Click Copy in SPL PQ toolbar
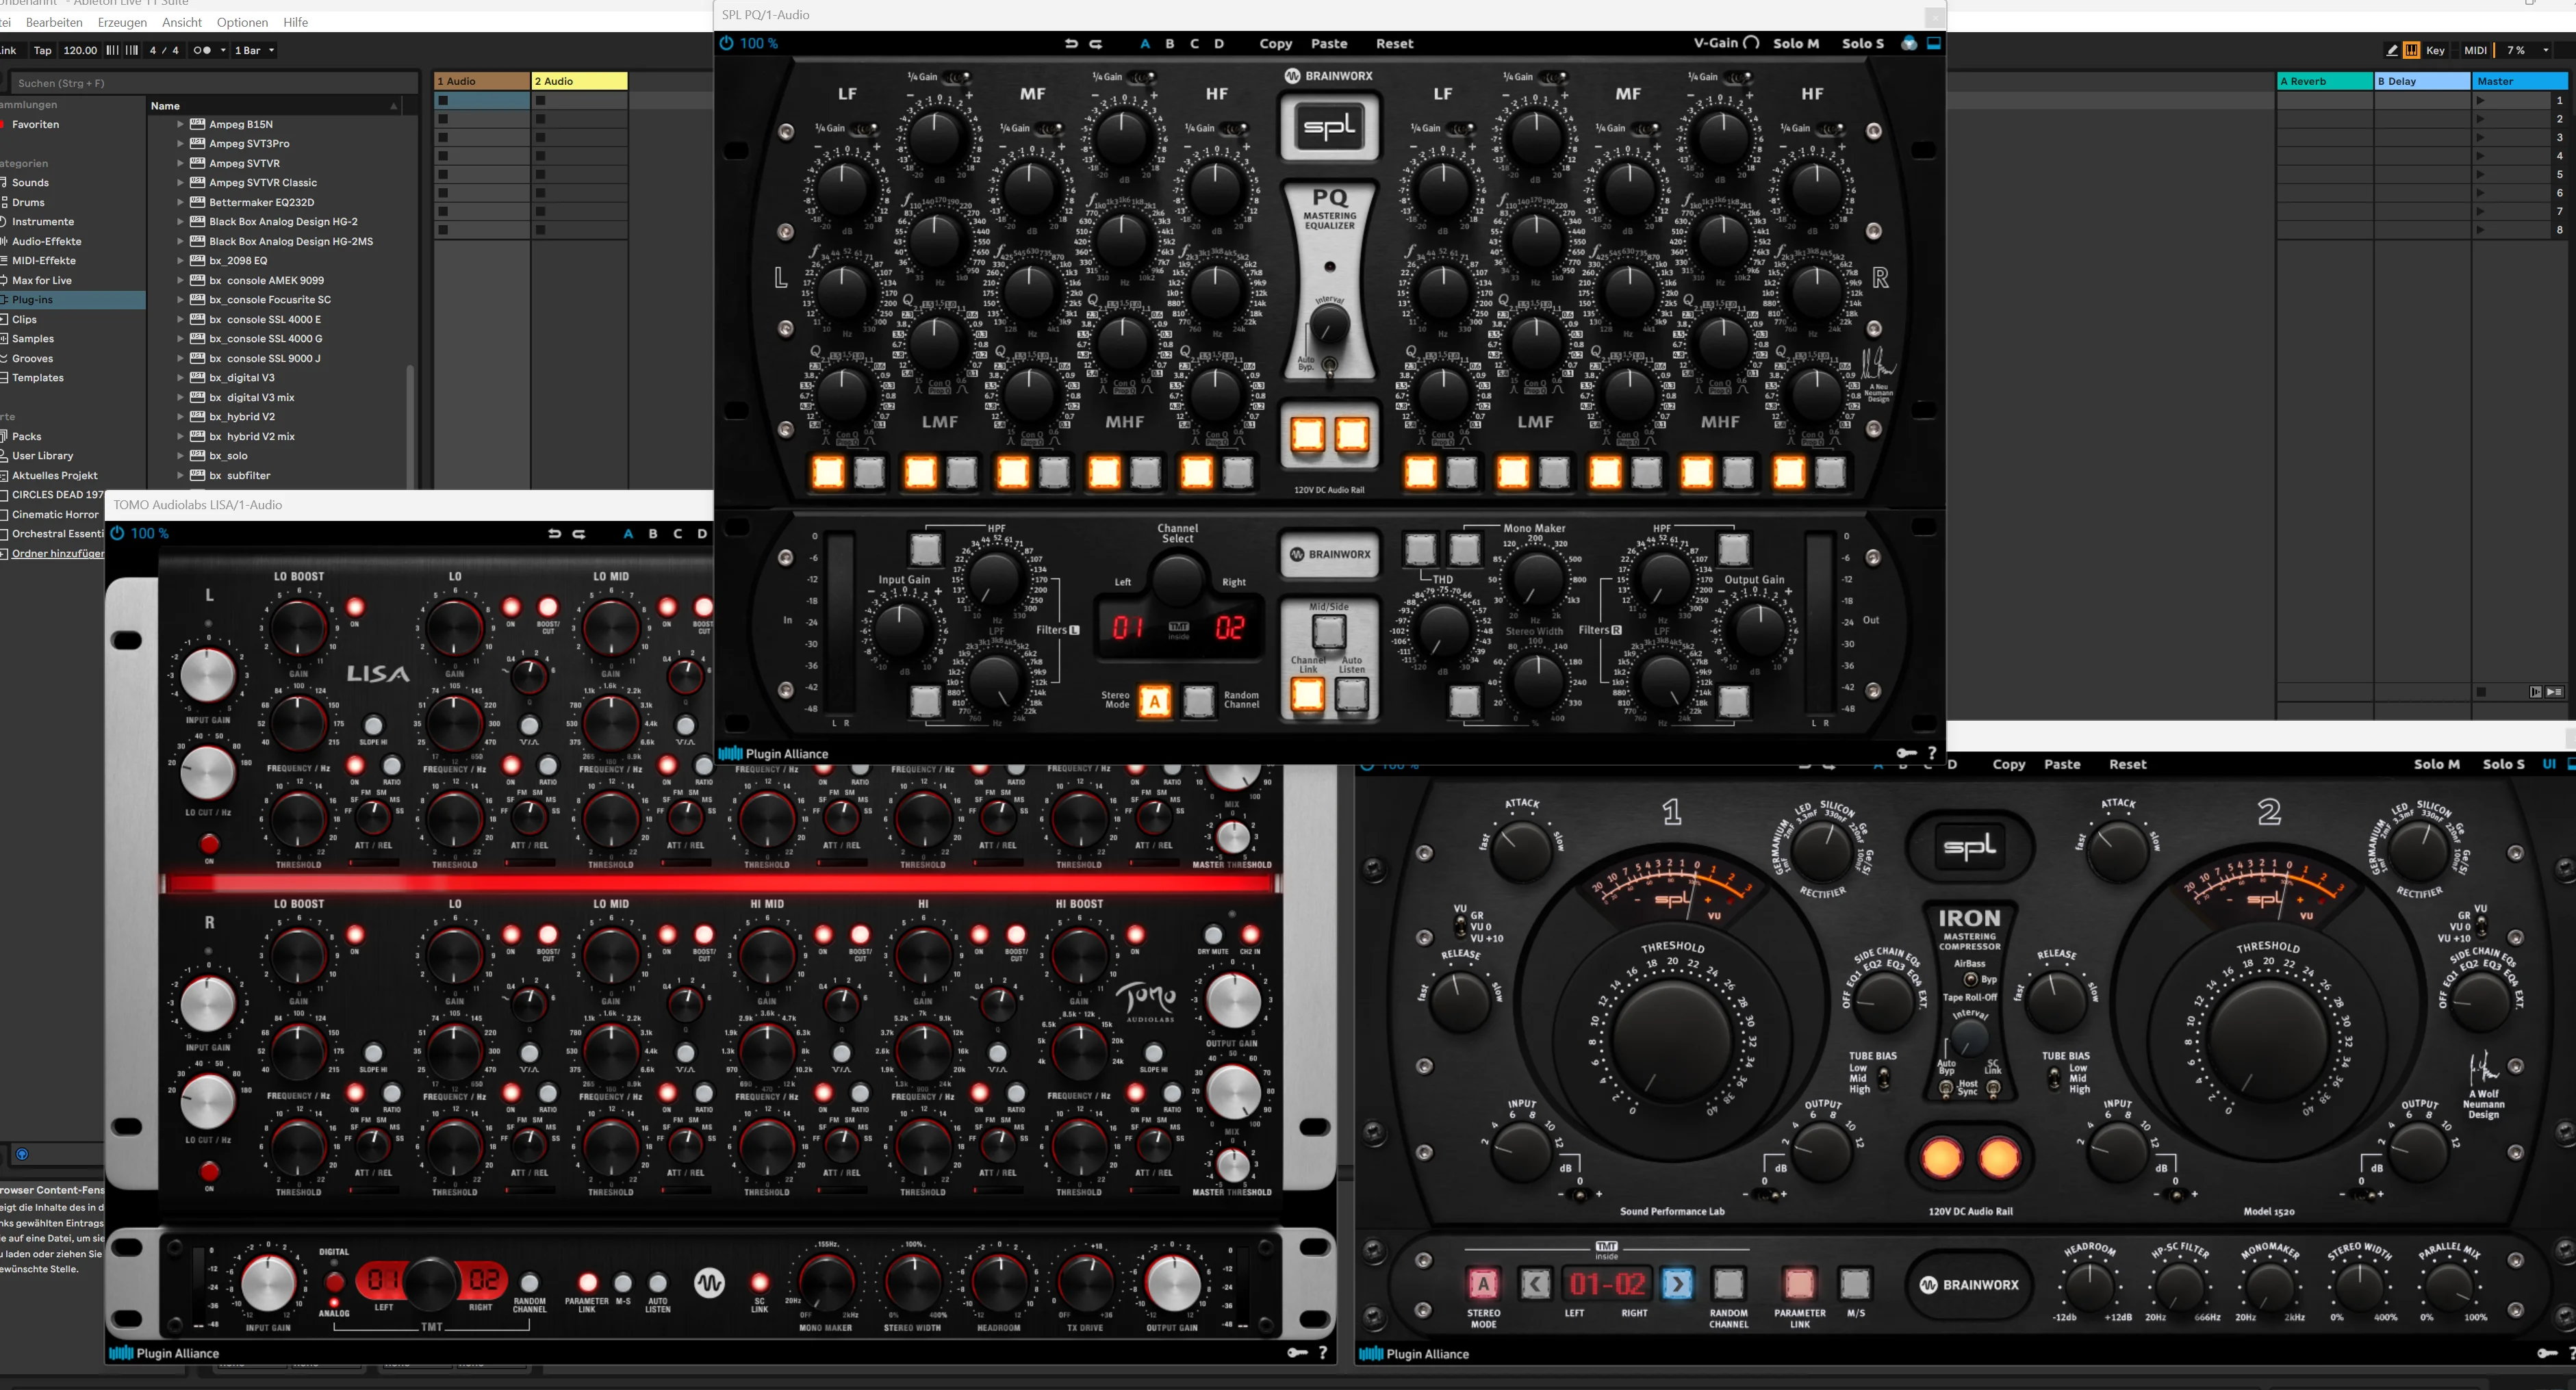The height and width of the screenshot is (1390, 2576). tap(1275, 43)
